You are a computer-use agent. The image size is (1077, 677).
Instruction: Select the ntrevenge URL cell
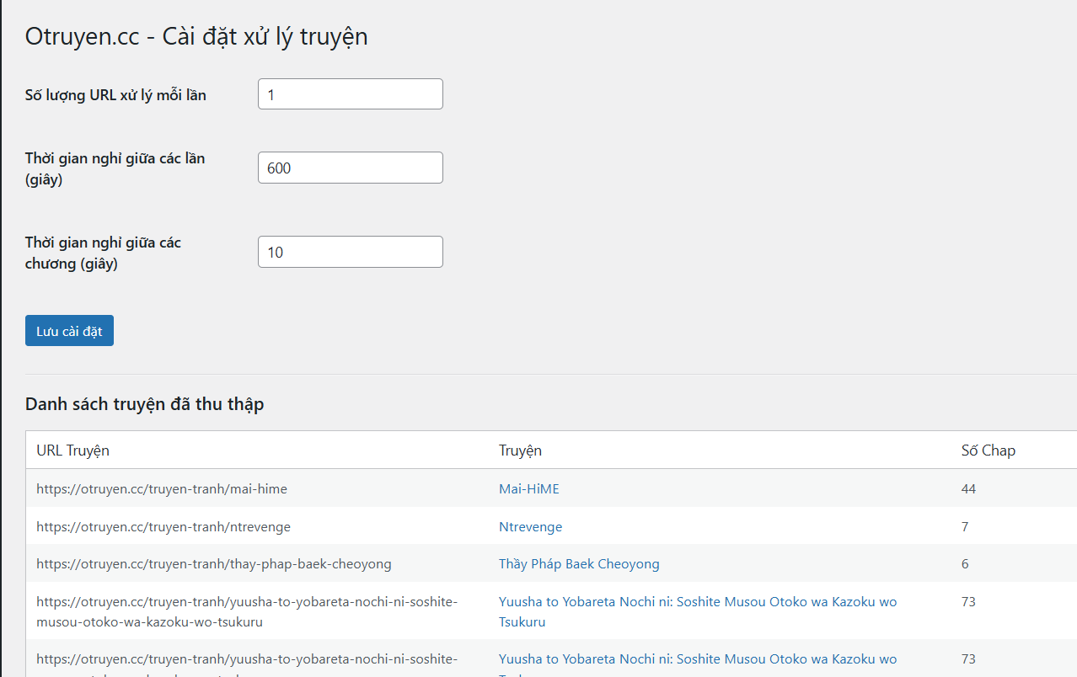(x=163, y=526)
